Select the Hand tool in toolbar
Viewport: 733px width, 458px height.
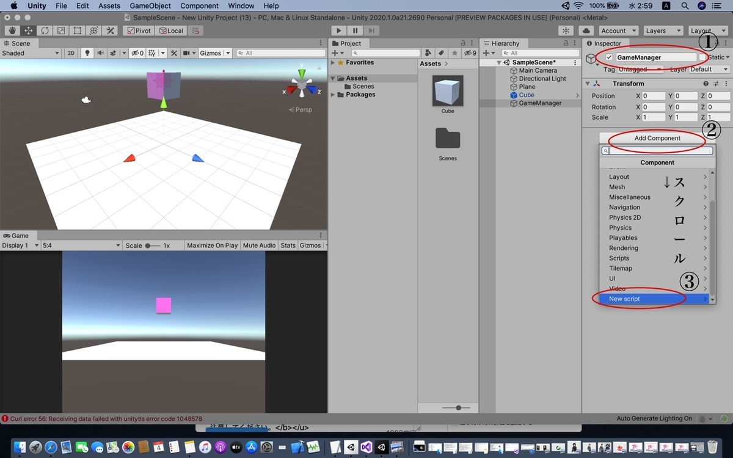point(12,31)
